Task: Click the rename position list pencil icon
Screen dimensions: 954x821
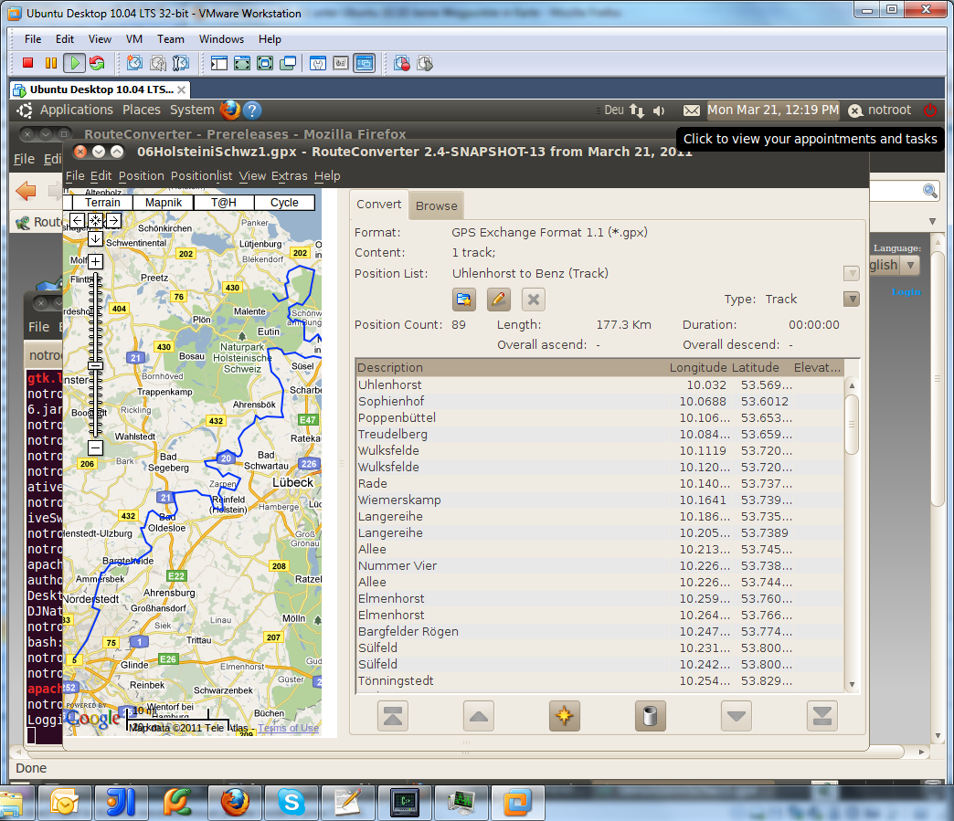Action: pos(498,299)
